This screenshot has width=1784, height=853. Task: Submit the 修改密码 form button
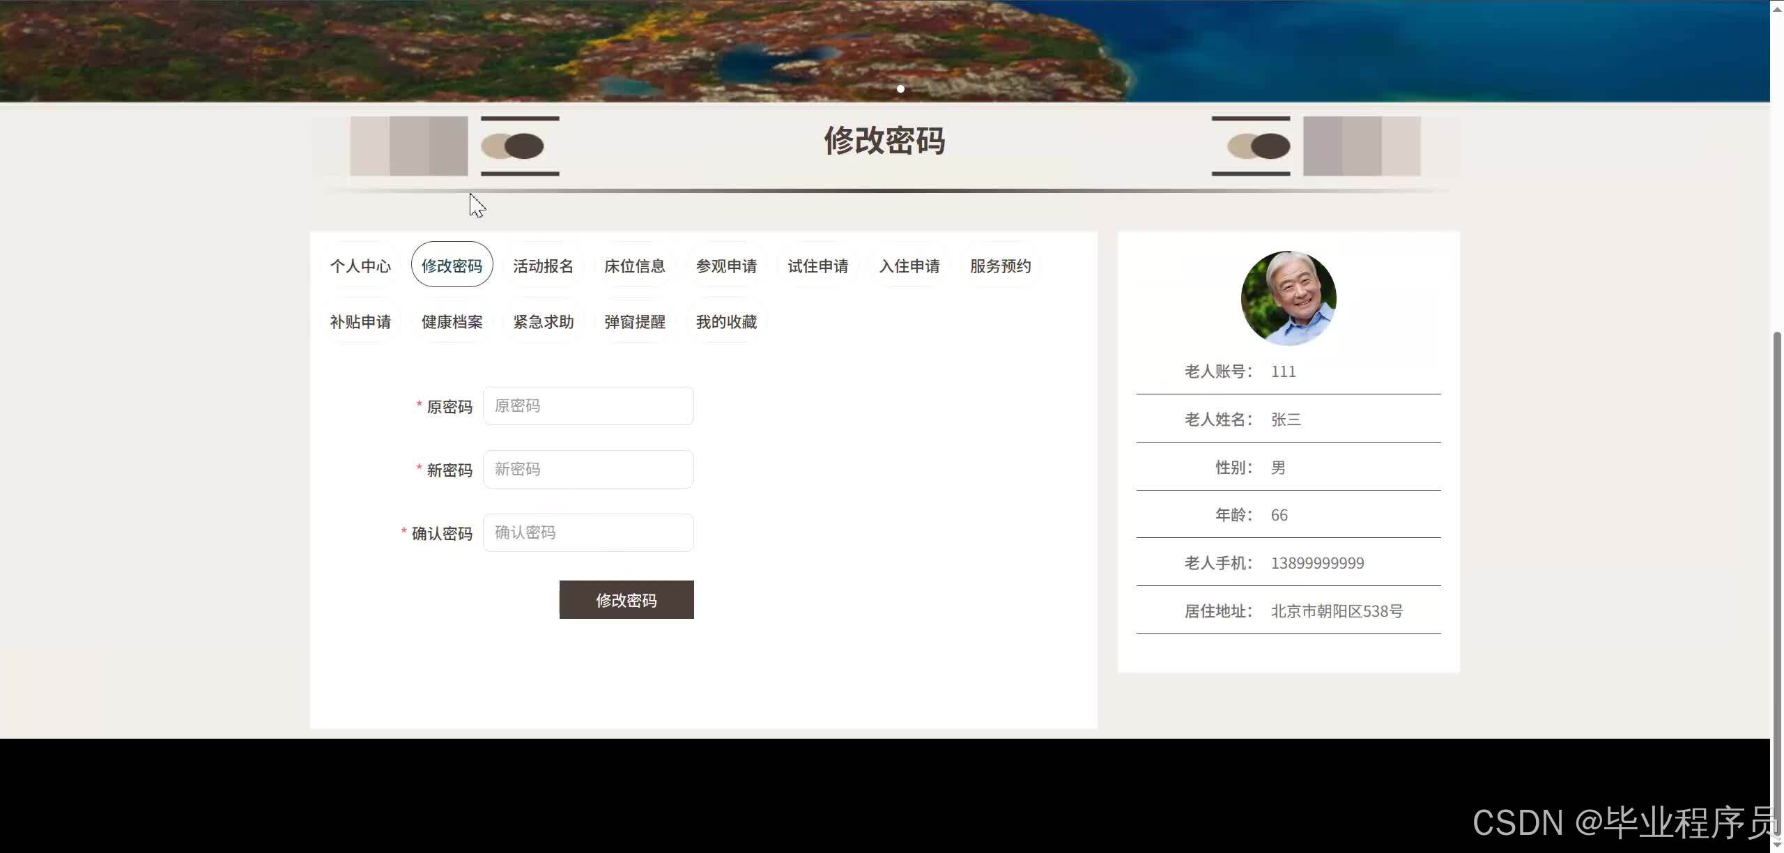[626, 599]
